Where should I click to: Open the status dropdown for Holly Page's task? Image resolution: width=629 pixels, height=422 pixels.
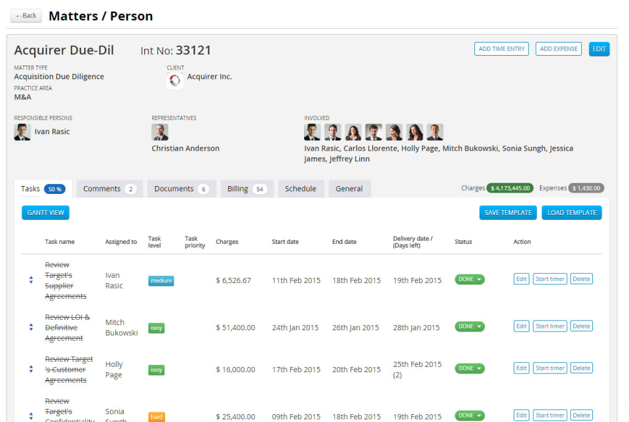coord(469,368)
